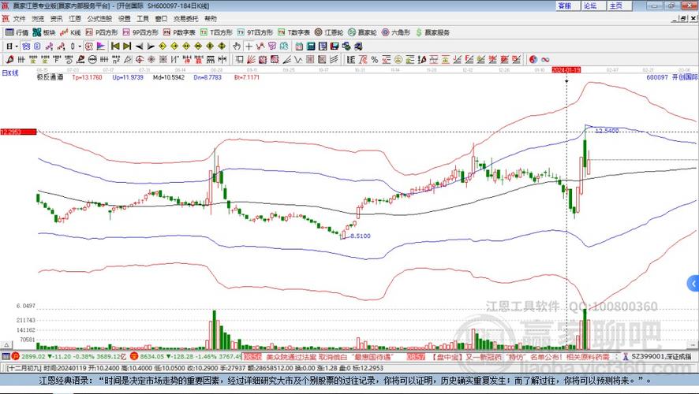Viewport: 699px width, 394px height.
Task: Click the red 2024-01-19 date marker
Action: tap(566, 69)
